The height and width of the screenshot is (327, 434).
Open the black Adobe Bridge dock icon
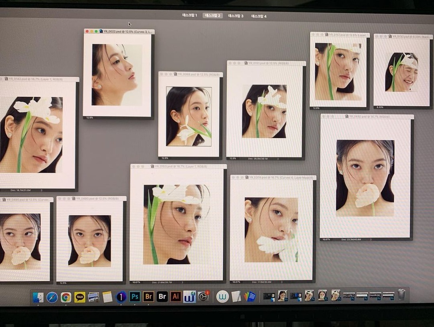(162, 297)
